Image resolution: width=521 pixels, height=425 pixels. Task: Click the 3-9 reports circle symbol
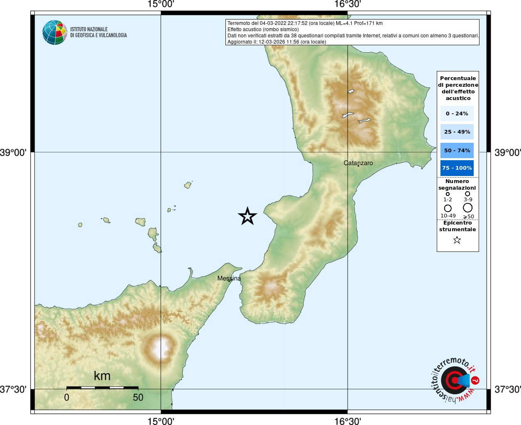(467, 193)
